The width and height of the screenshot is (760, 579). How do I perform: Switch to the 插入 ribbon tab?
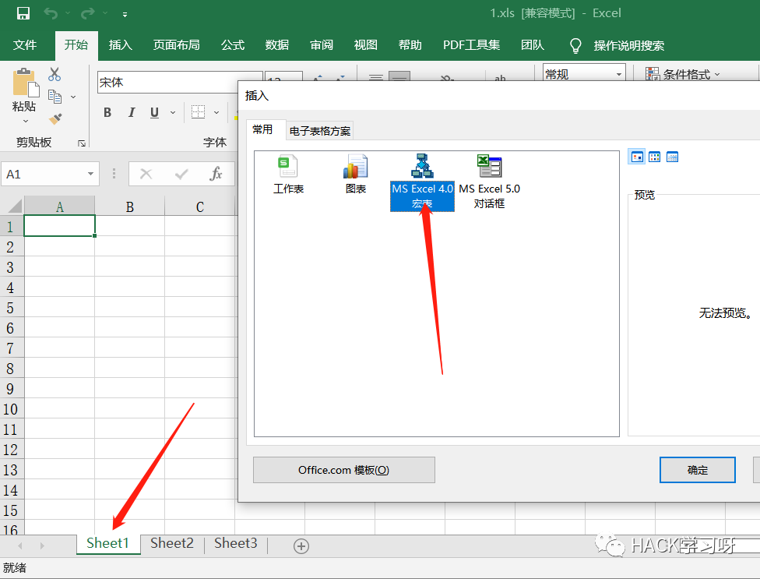pyautogui.click(x=120, y=45)
